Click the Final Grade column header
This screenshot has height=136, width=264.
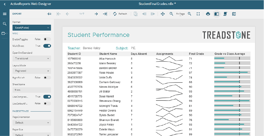pos(196,54)
